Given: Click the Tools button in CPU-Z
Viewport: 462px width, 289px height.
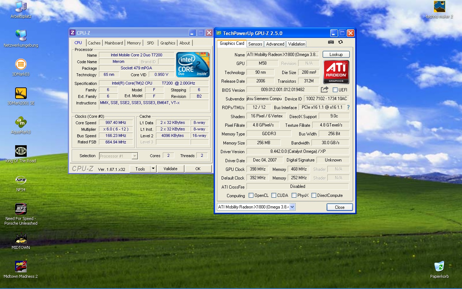Looking at the screenshot, I should 140,169.
